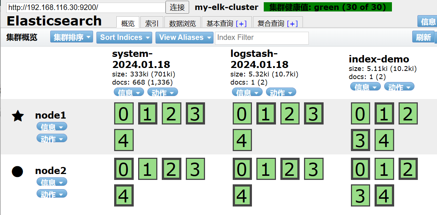Select shard 0 of system index on node1

tap(124, 113)
